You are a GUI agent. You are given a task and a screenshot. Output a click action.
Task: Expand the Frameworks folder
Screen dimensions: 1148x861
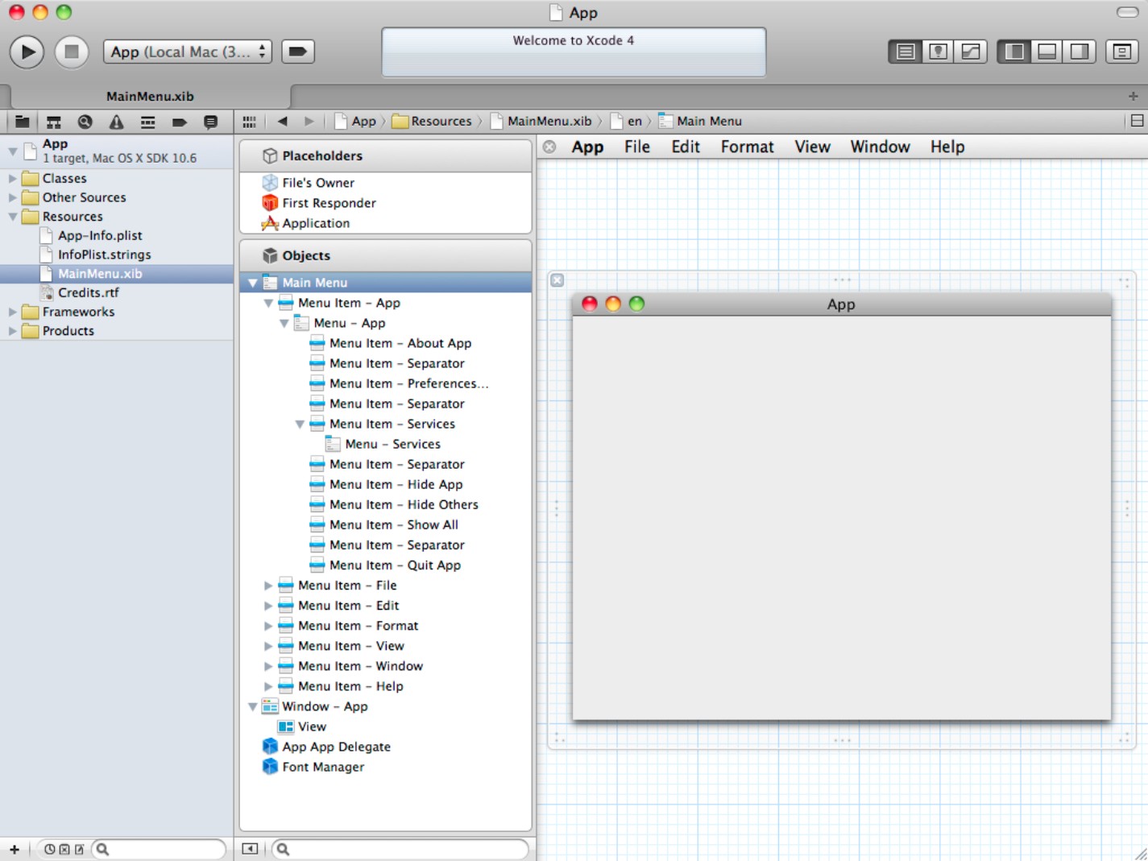pyautogui.click(x=12, y=312)
